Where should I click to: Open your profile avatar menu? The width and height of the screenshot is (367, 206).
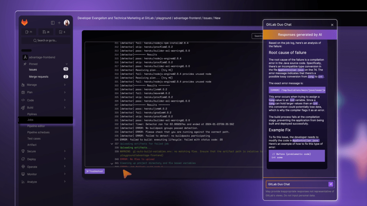(66, 22)
